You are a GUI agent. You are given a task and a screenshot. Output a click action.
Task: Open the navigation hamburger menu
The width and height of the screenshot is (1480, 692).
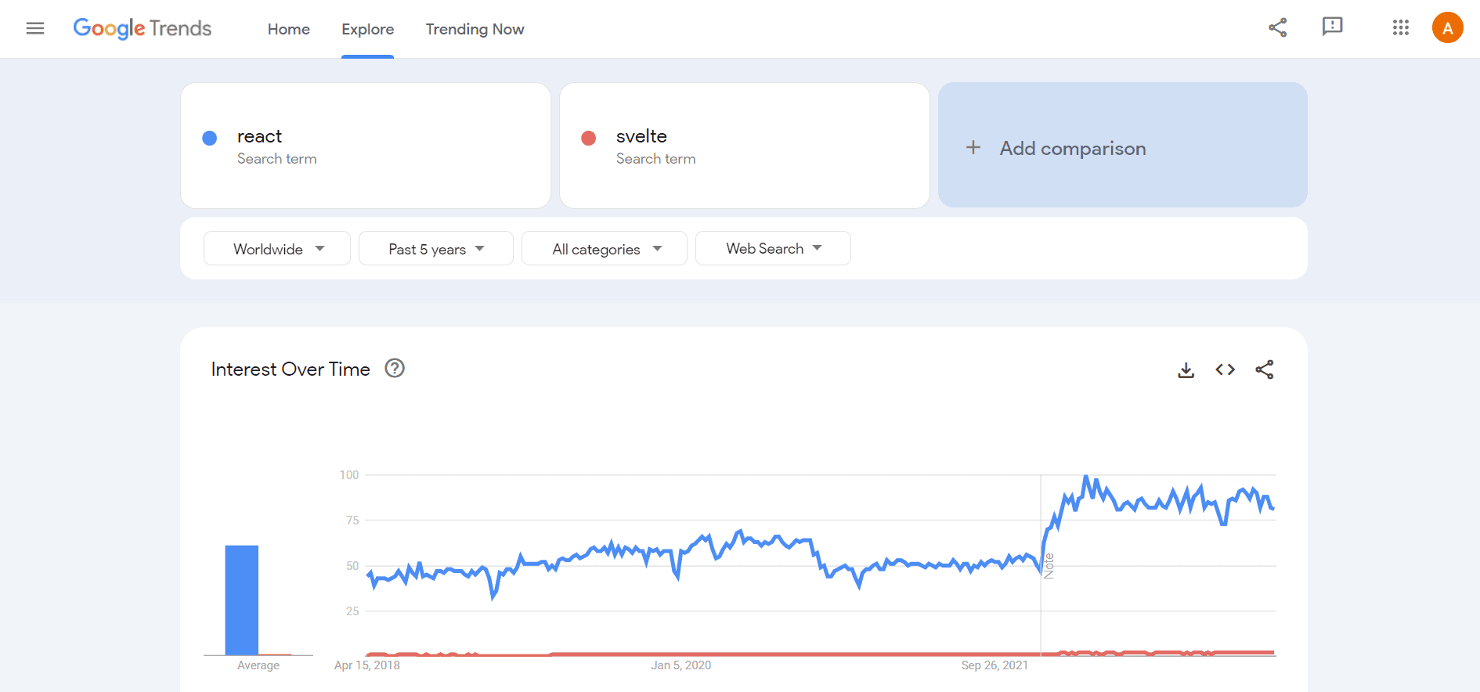(34, 28)
